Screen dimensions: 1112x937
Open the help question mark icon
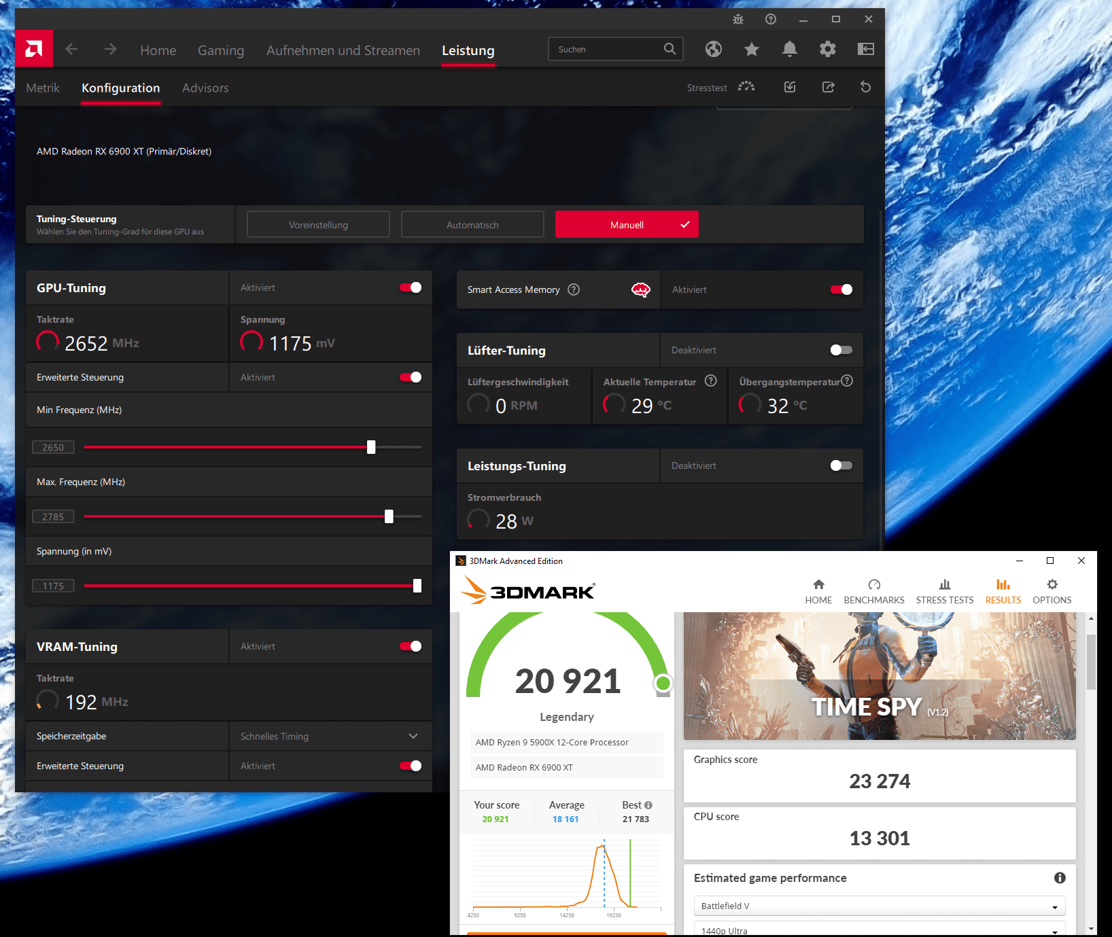pos(770,19)
